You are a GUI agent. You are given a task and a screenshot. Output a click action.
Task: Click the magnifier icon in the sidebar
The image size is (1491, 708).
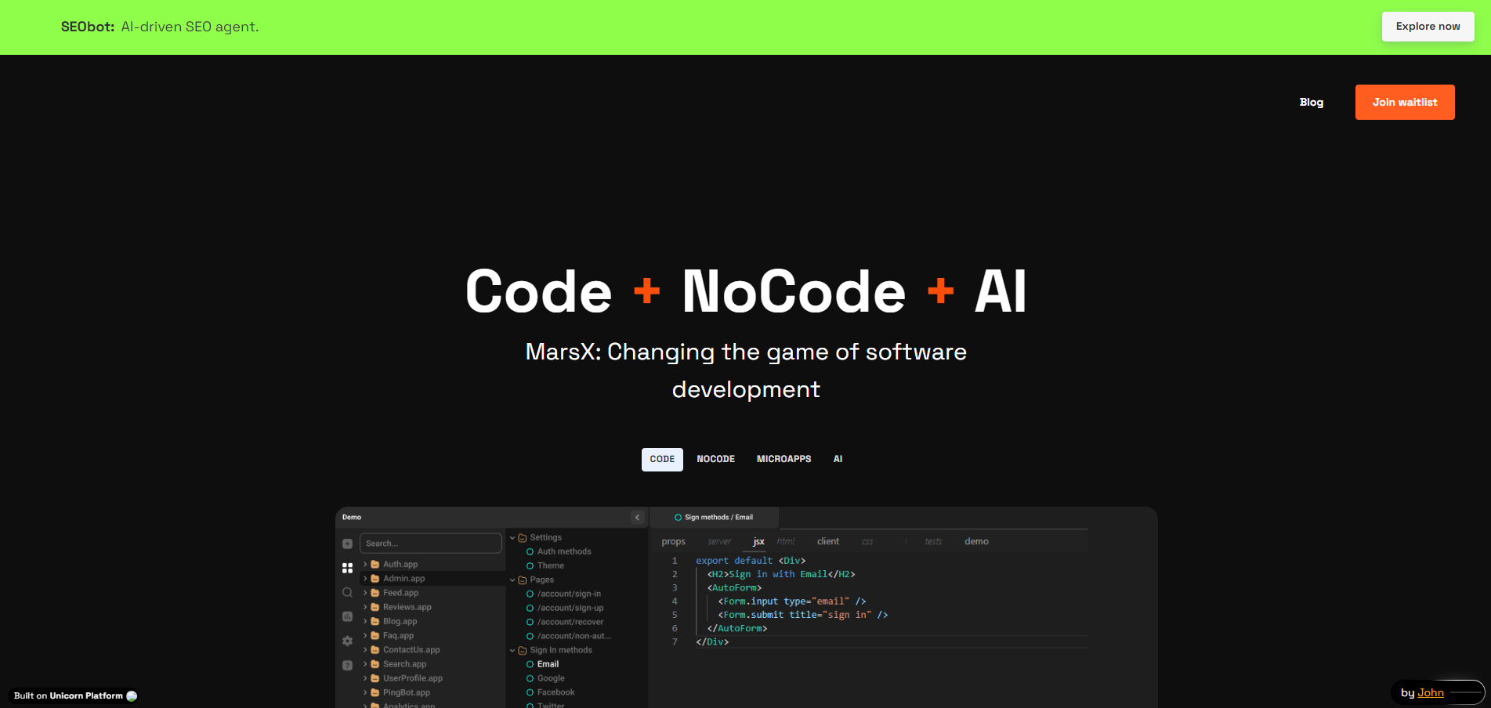click(x=347, y=593)
